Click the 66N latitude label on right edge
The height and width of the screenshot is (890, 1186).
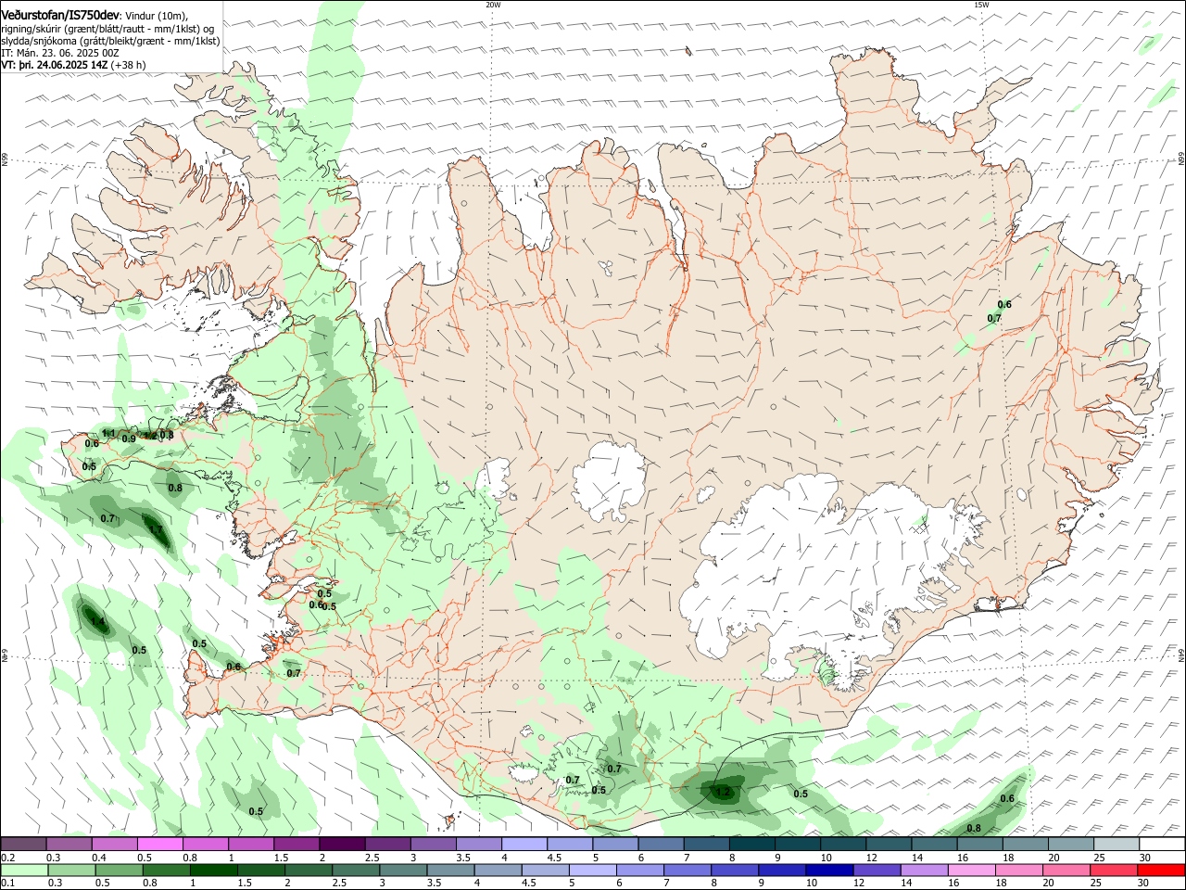(x=1181, y=159)
